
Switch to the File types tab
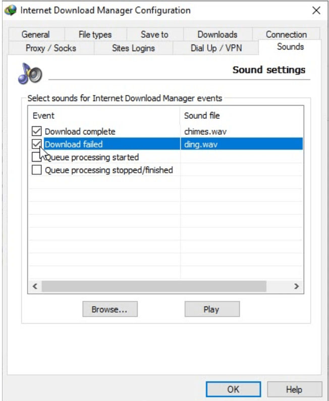click(95, 34)
